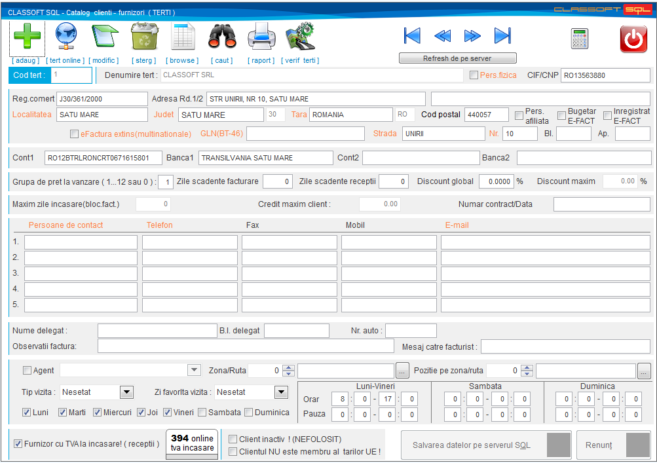Toggle the Bugetar E-FACT checkbox

(x=562, y=115)
